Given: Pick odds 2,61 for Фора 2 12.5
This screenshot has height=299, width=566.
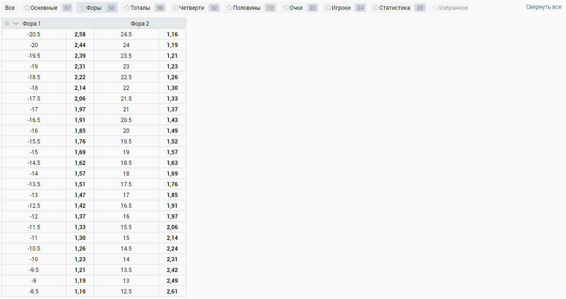Looking at the screenshot, I should [172, 292].
